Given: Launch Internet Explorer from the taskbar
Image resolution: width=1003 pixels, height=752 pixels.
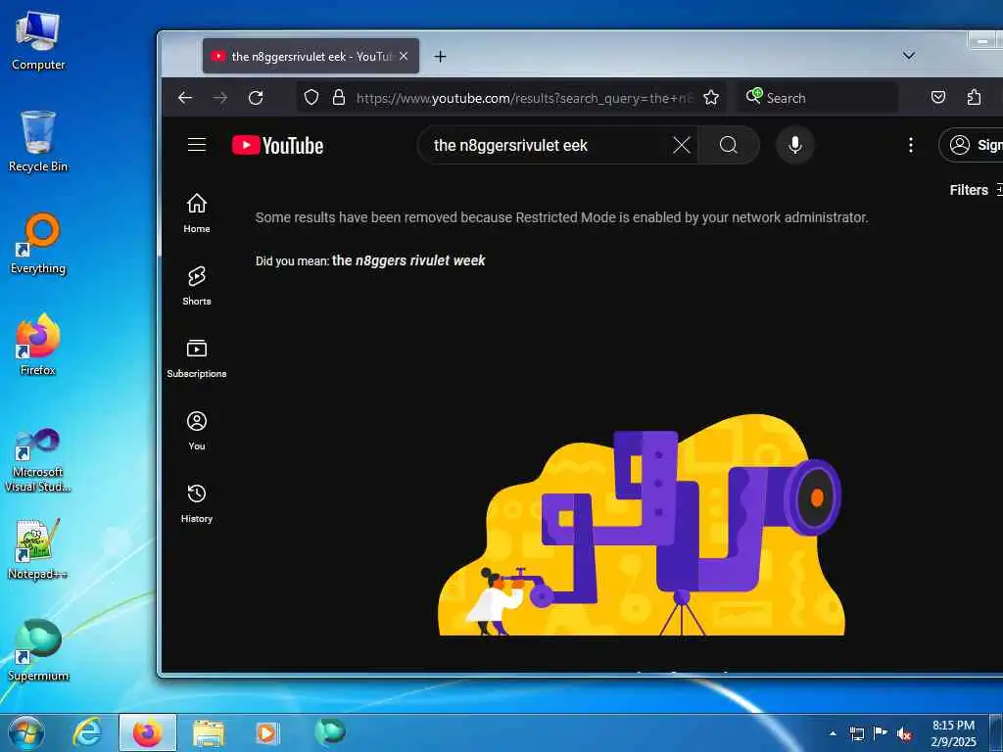Looking at the screenshot, I should click(87, 732).
